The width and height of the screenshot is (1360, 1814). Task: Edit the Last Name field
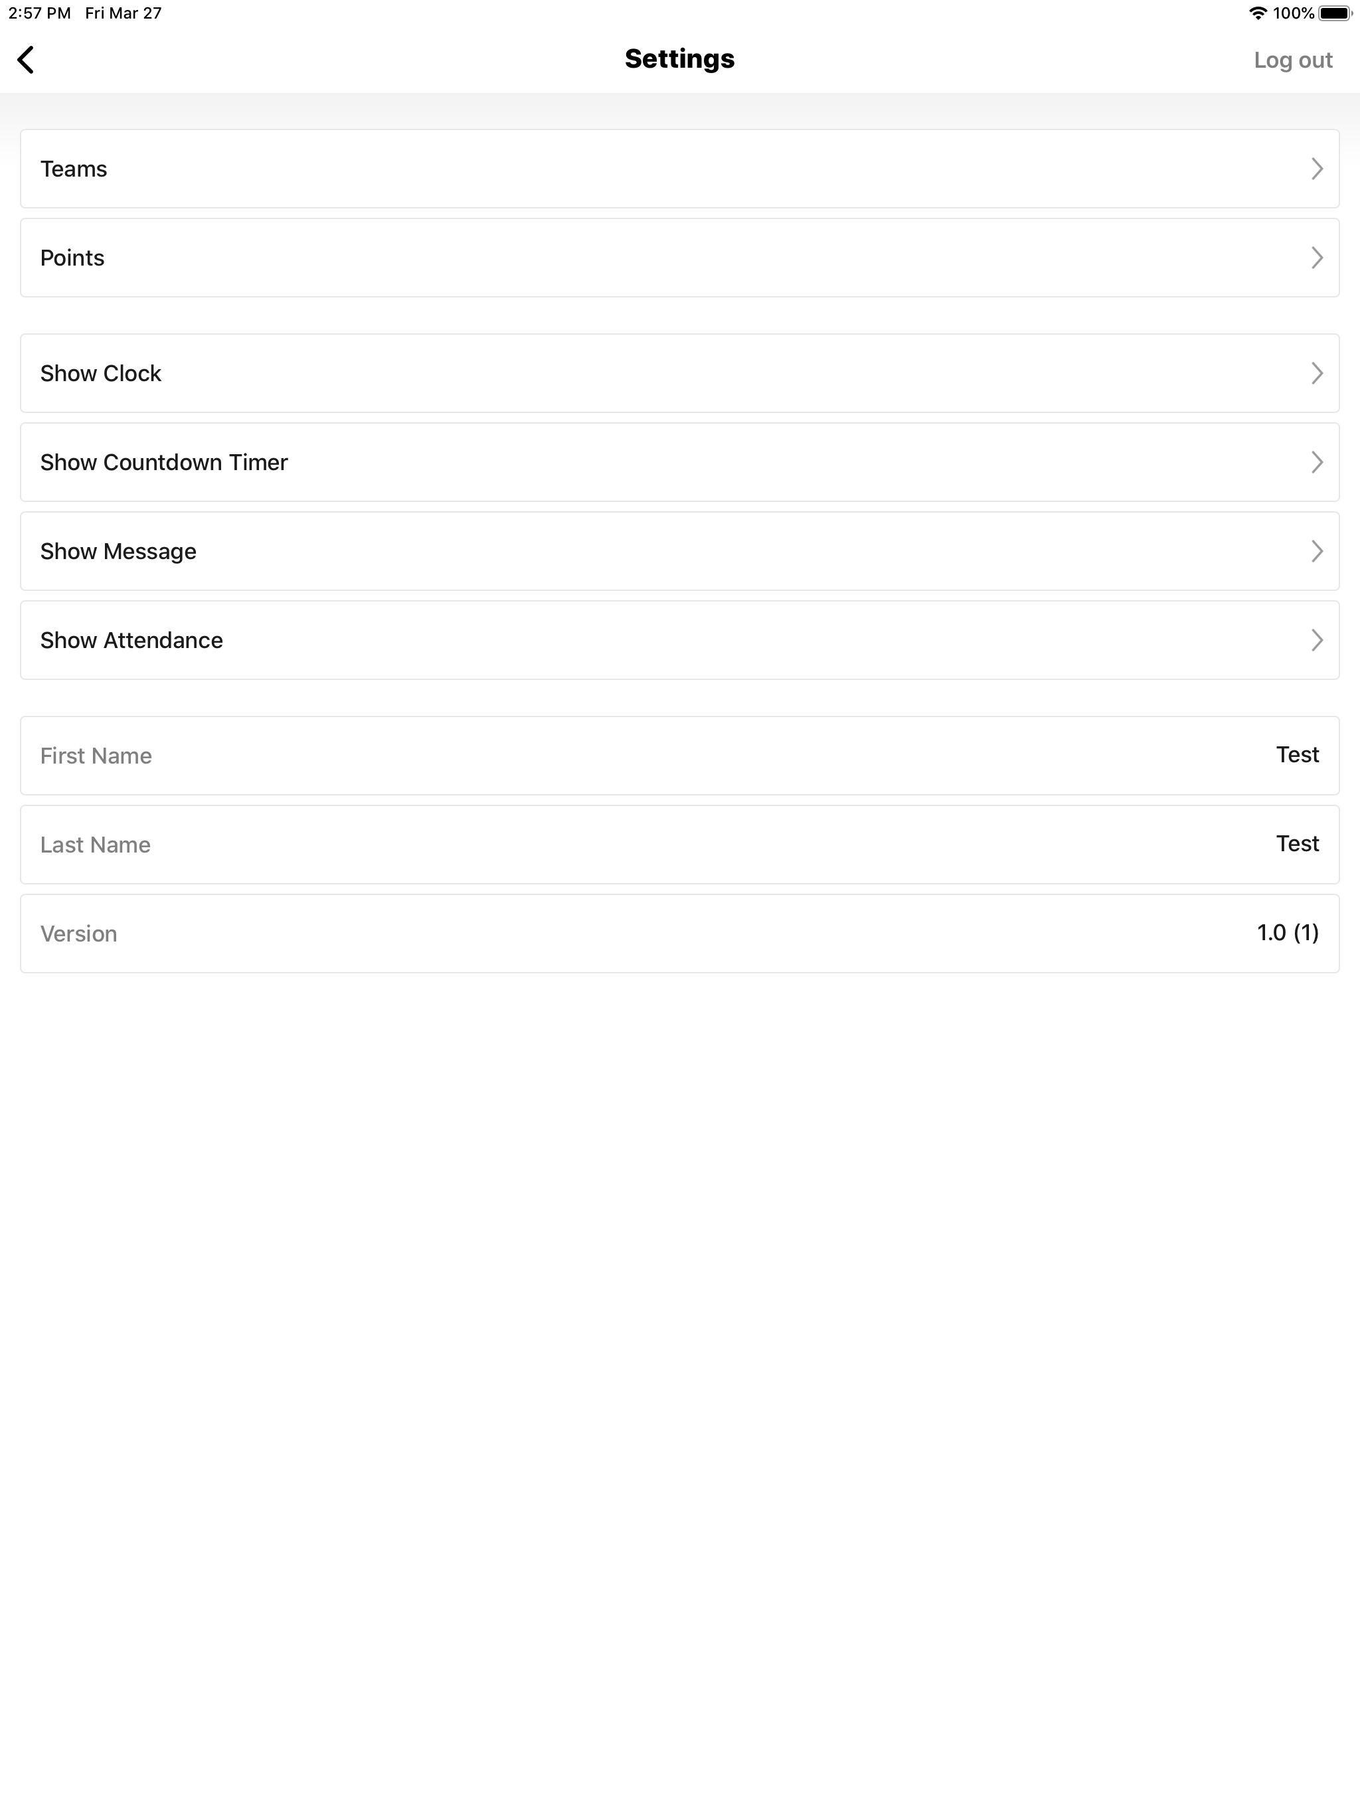pyautogui.click(x=680, y=845)
